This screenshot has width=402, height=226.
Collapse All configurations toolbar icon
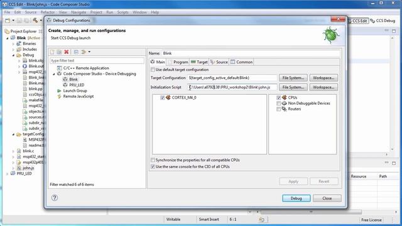(x=76, y=51)
